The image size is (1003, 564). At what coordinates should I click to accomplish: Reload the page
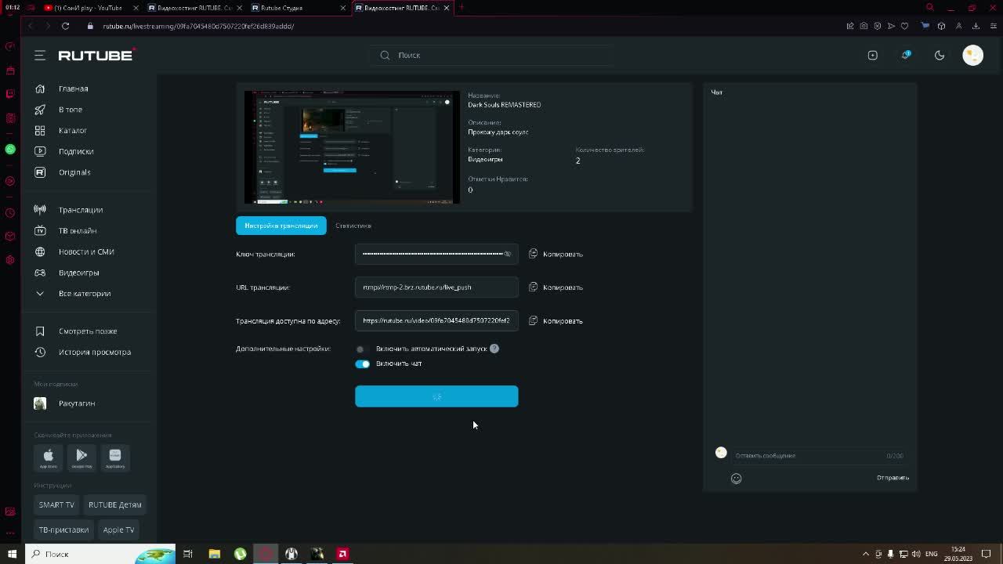tap(65, 26)
